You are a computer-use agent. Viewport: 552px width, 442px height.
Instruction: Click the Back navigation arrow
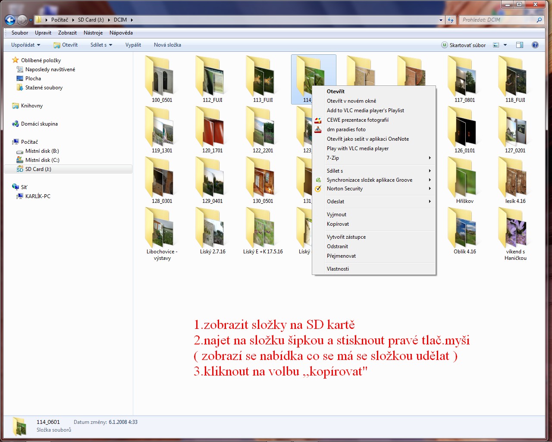coord(10,20)
